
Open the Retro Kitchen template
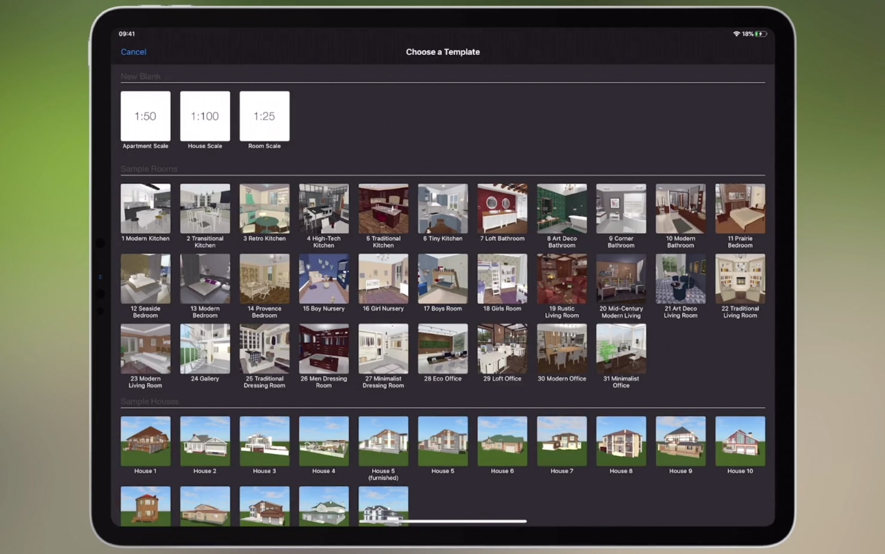click(264, 208)
